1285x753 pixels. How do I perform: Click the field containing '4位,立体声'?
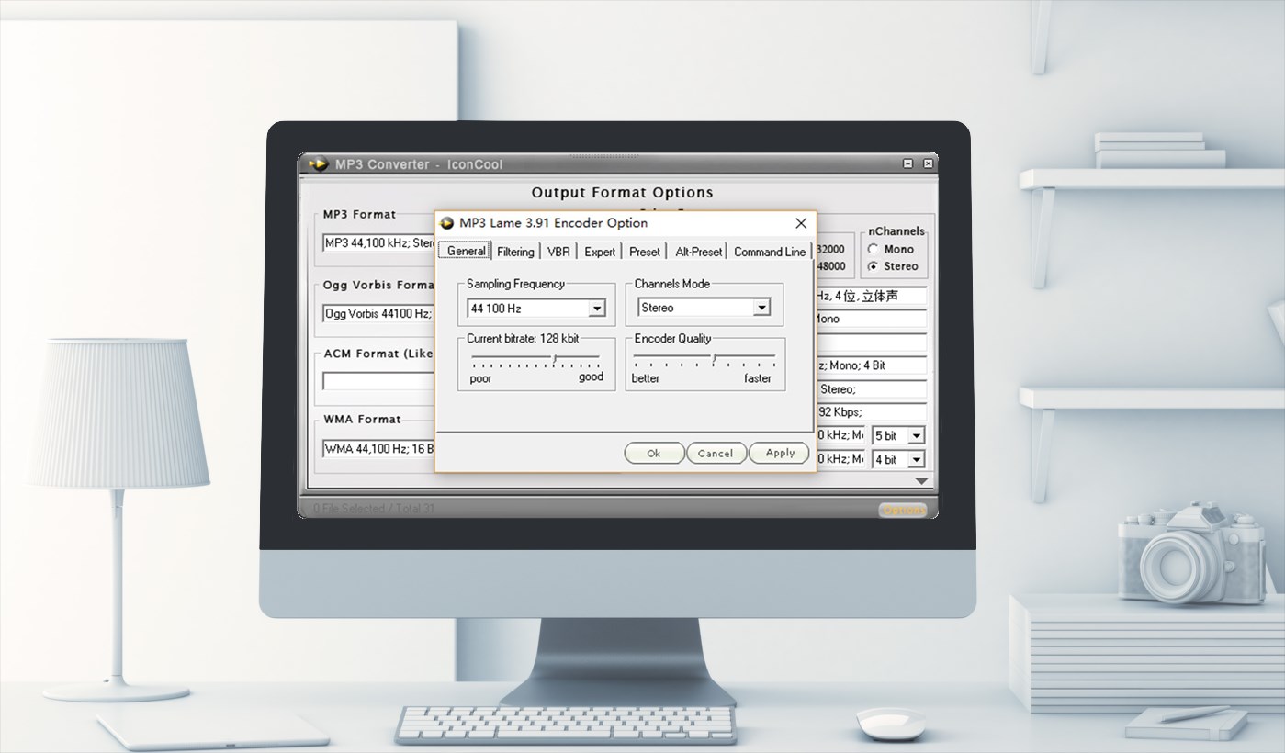point(872,296)
